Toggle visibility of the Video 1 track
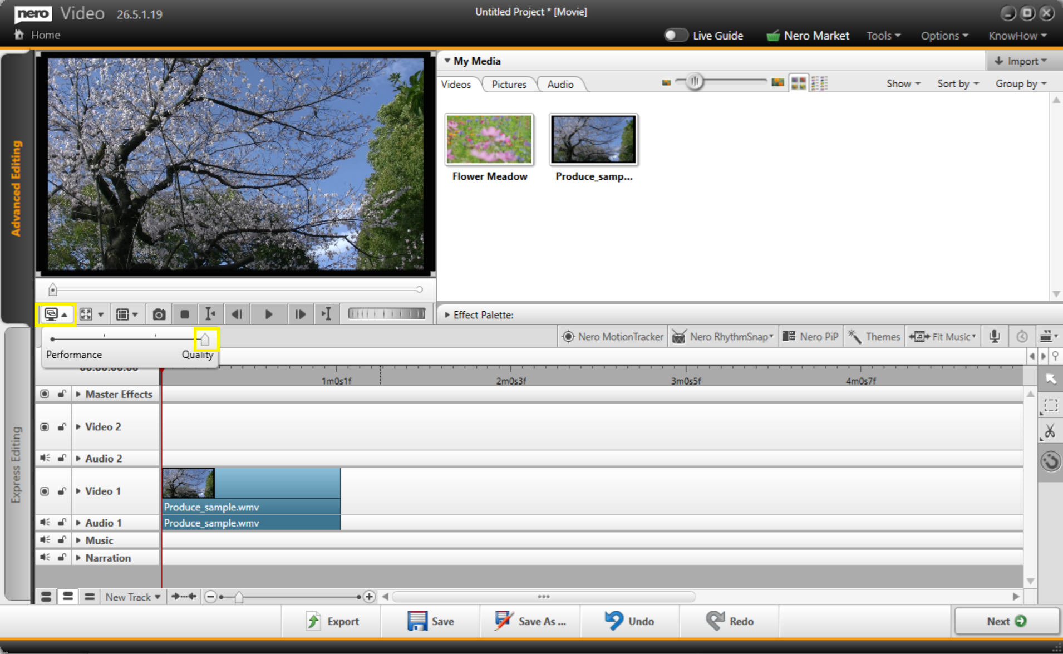The image size is (1063, 654). click(45, 491)
